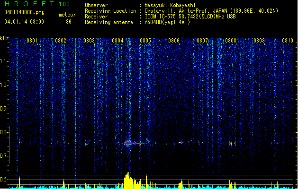This screenshot has height=189, width=298.
Task: Click the 0.6 kHz axis label
Action: pyautogui.click(x=4, y=180)
